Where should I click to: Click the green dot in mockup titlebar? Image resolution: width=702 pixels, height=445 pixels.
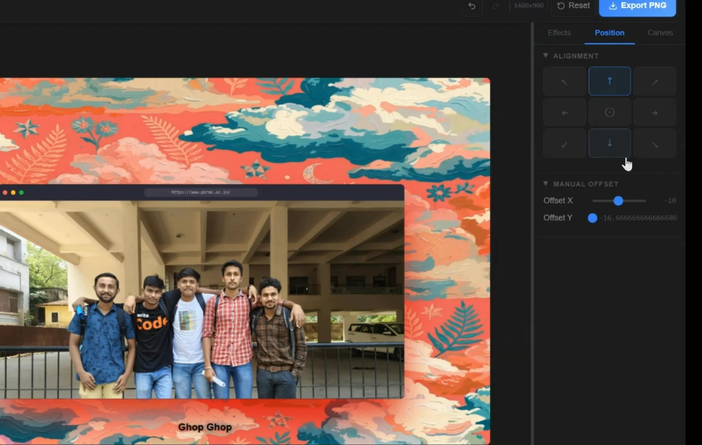pos(21,192)
